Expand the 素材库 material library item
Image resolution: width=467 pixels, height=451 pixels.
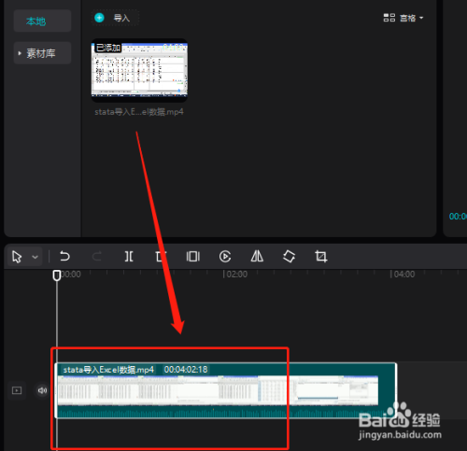click(42, 53)
